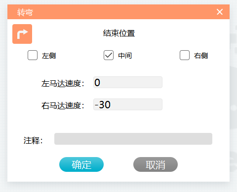Viewport: 237px width, 192px height.
Task: Confirm with the 确定 button
Action: 81,164
